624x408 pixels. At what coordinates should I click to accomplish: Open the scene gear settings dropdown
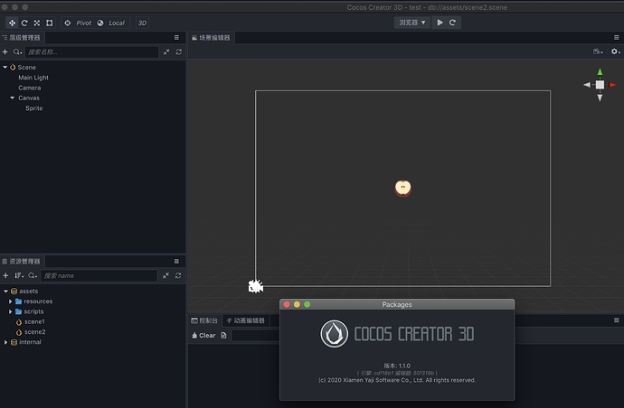[x=616, y=51]
